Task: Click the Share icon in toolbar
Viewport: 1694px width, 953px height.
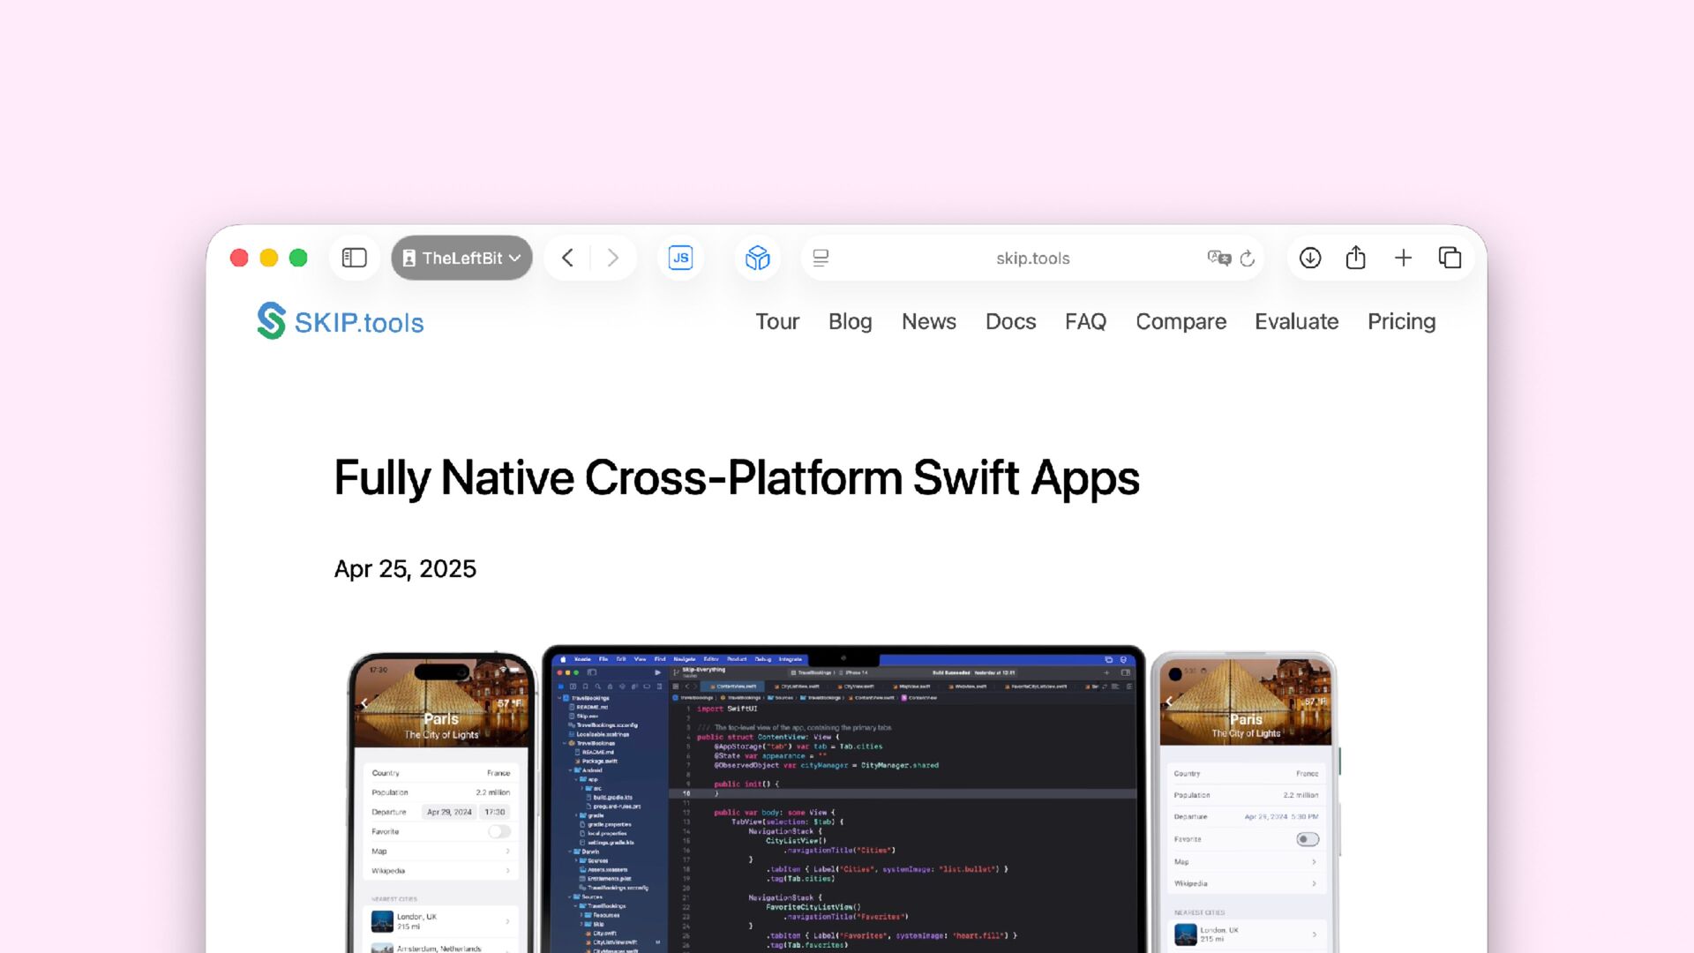Action: pos(1356,258)
